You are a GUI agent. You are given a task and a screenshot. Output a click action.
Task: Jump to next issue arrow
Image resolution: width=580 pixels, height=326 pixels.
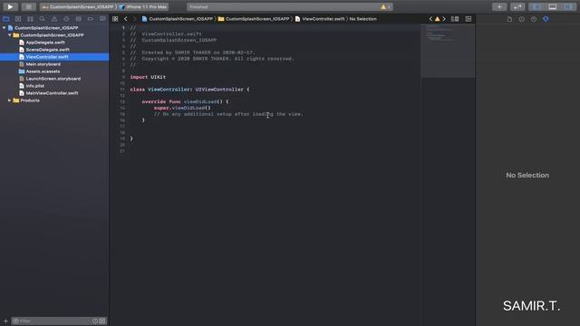pyautogui.click(x=444, y=19)
